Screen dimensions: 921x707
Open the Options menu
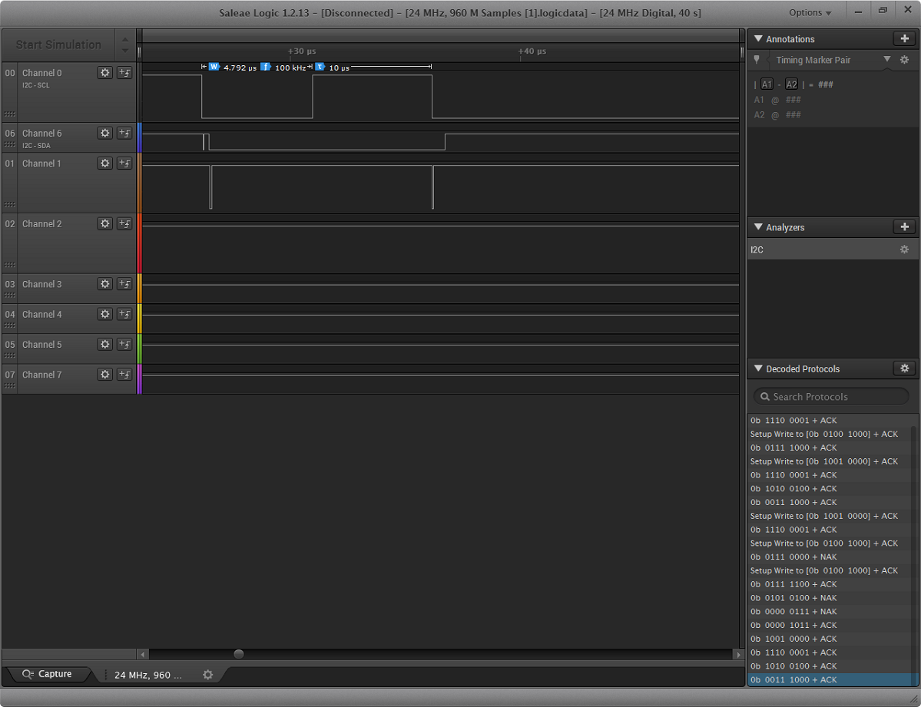pyautogui.click(x=810, y=13)
